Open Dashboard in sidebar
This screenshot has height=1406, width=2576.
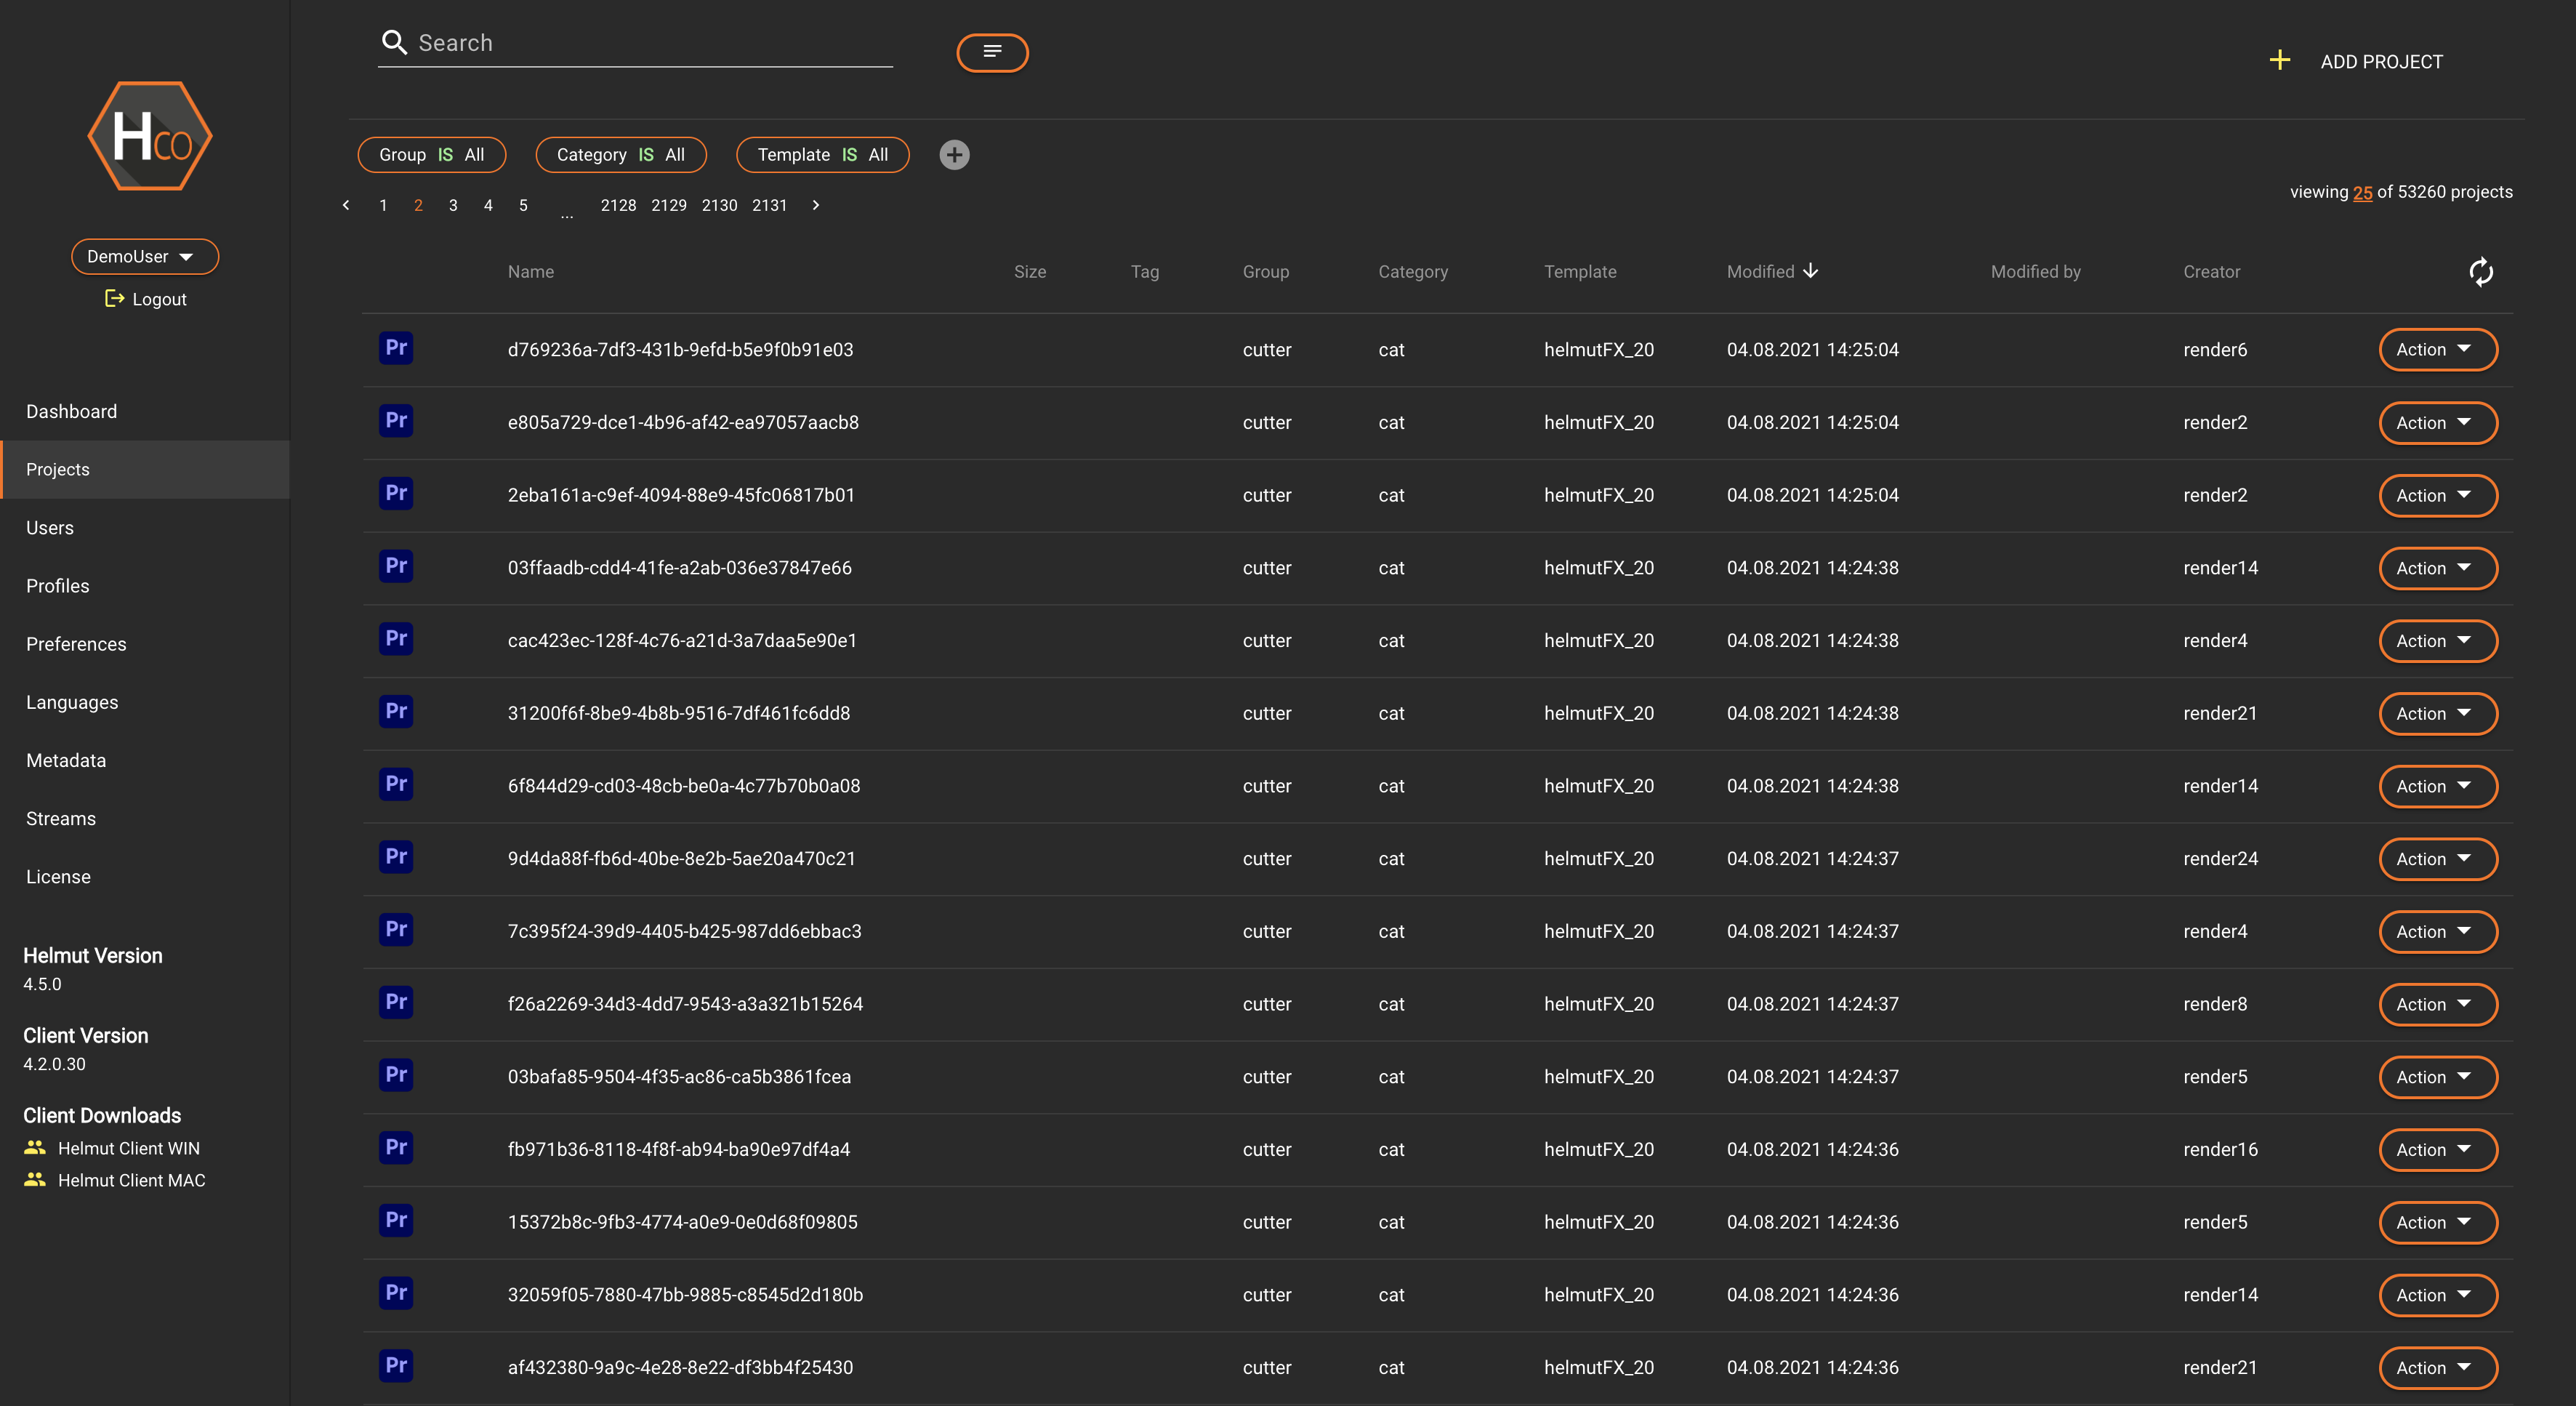pyautogui.click(x=71, y=412)
